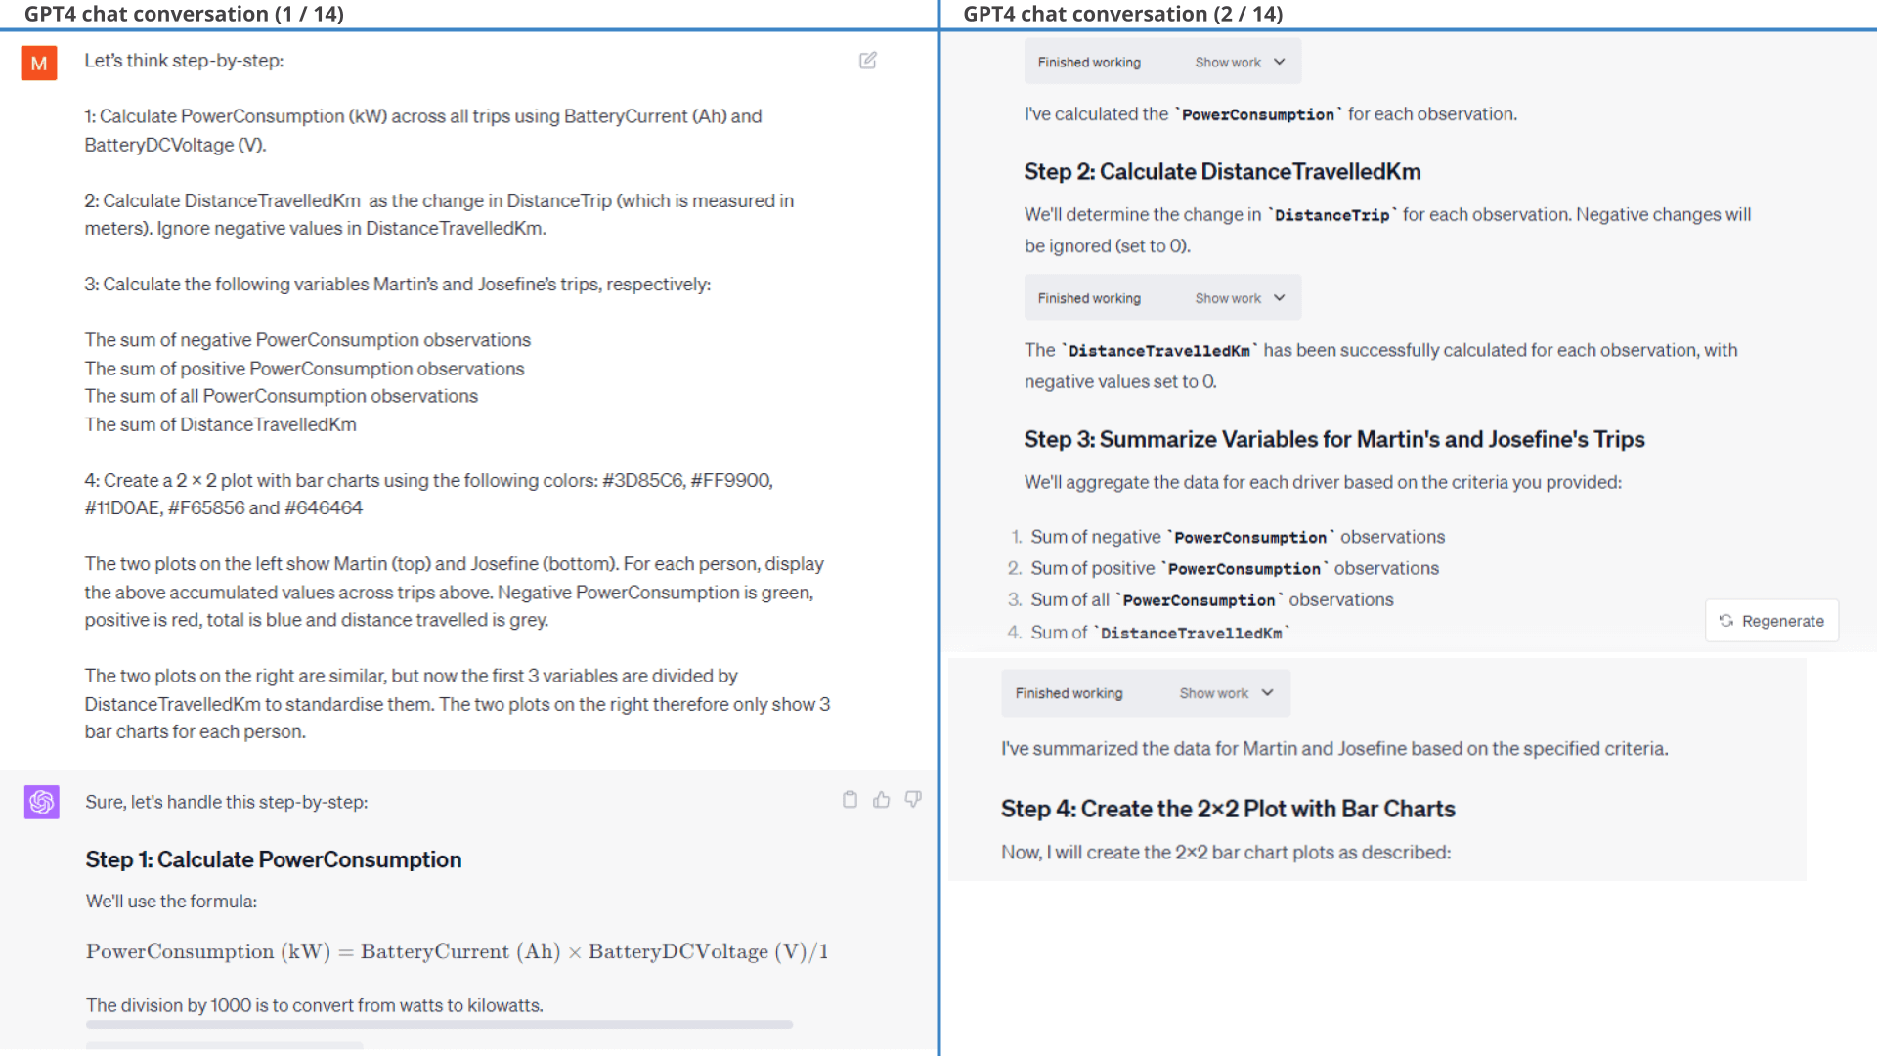Image resolution: width=1877 pixels, height=1056 pixels.
Task: Click the Regenerate icon button
Action: [x=1726, y=620]
